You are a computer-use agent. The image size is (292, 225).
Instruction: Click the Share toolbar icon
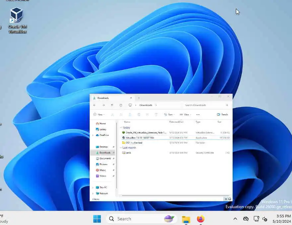(x=147, y=115)
